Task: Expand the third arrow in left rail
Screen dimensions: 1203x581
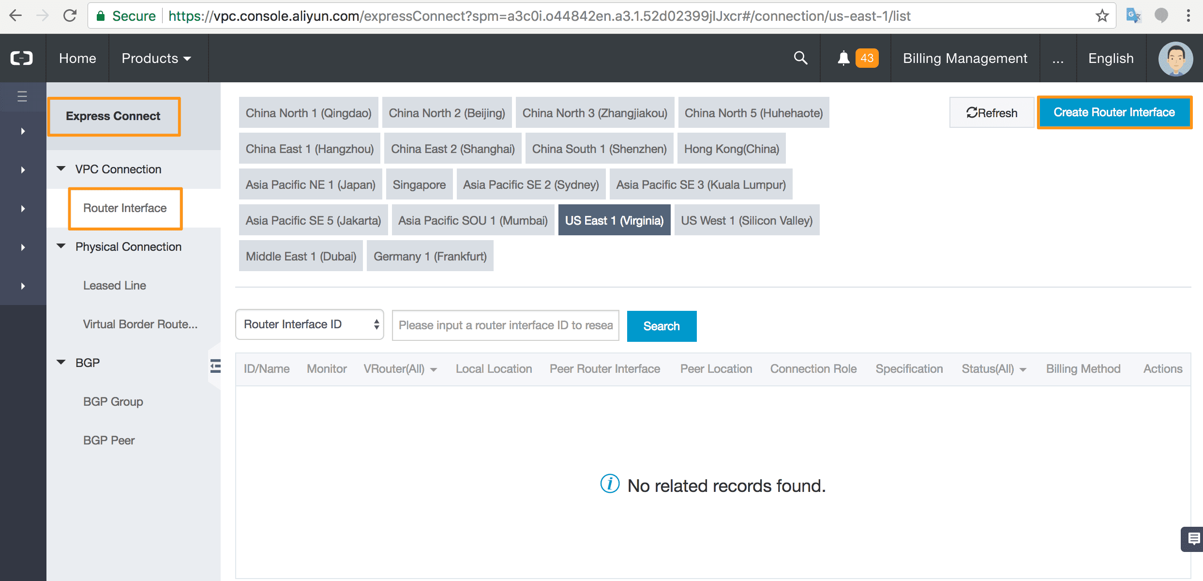Action: coord(23,209)
